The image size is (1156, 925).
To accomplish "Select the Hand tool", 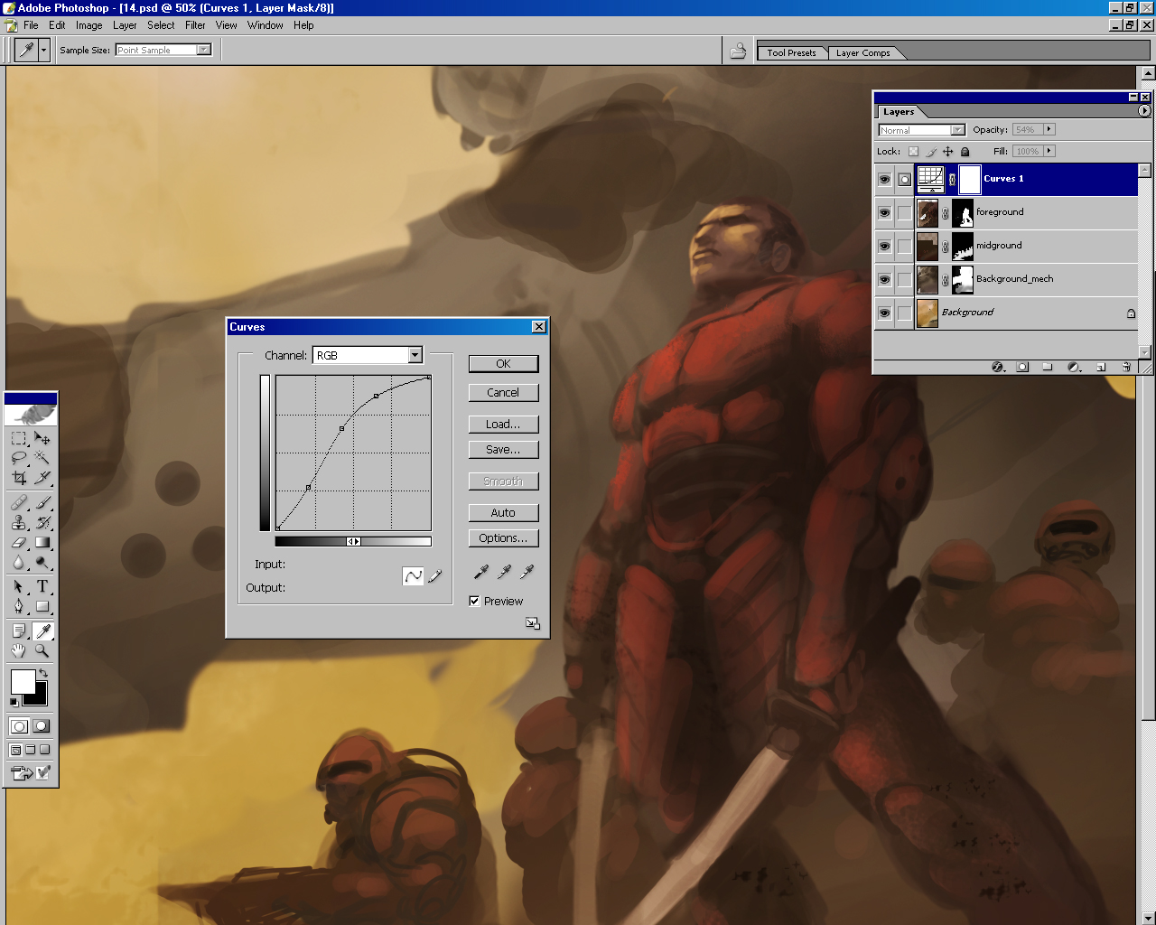I will click(x=19, y=650).
